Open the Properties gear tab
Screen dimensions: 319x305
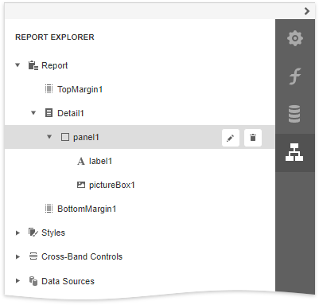tap(295, 38)
